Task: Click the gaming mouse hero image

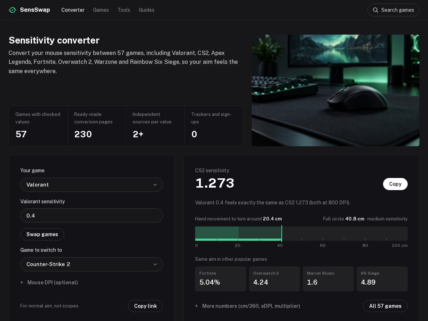Action: [x=336, y=90]
